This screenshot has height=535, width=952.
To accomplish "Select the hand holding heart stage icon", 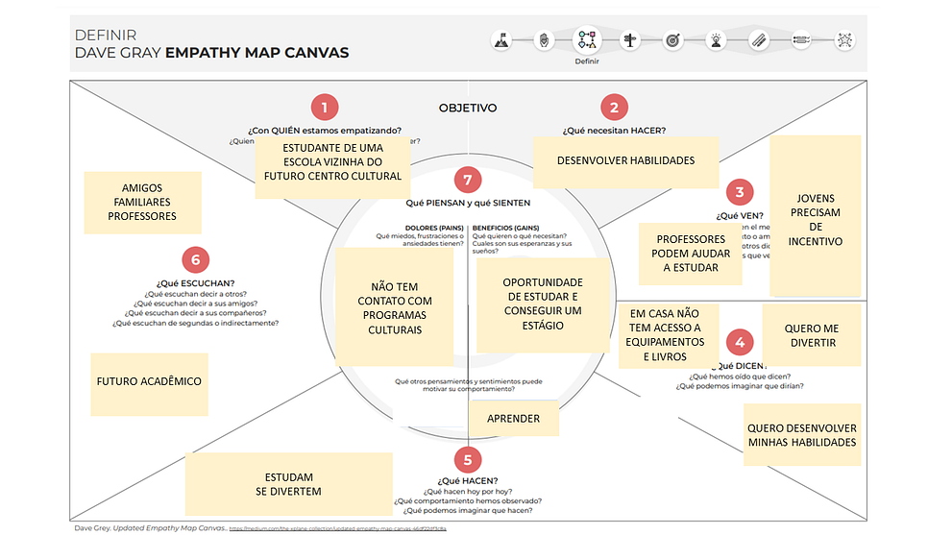I will pyautogui.click(x=544, y=40).
